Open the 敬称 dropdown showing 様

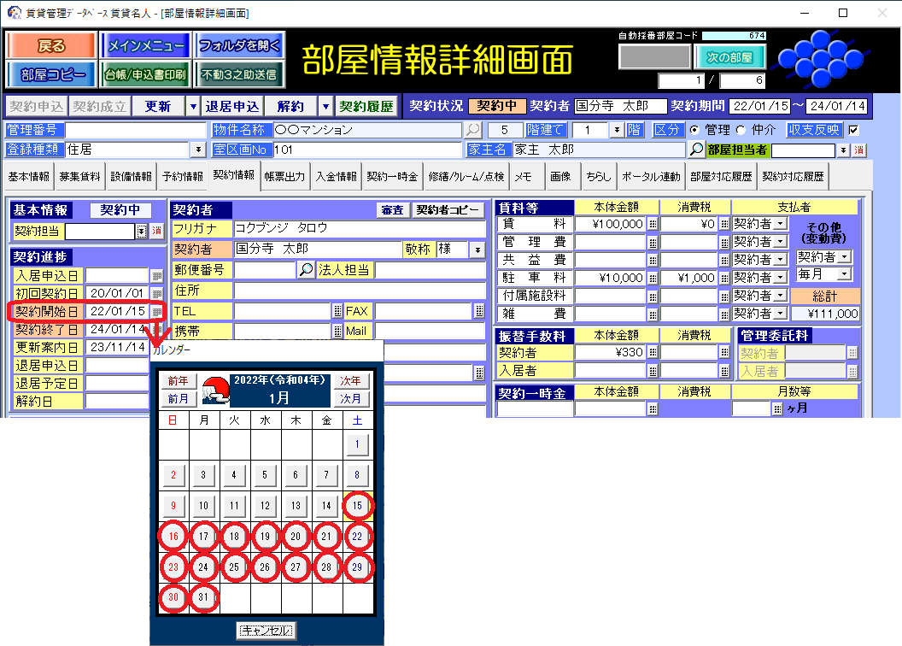[477, 250]
